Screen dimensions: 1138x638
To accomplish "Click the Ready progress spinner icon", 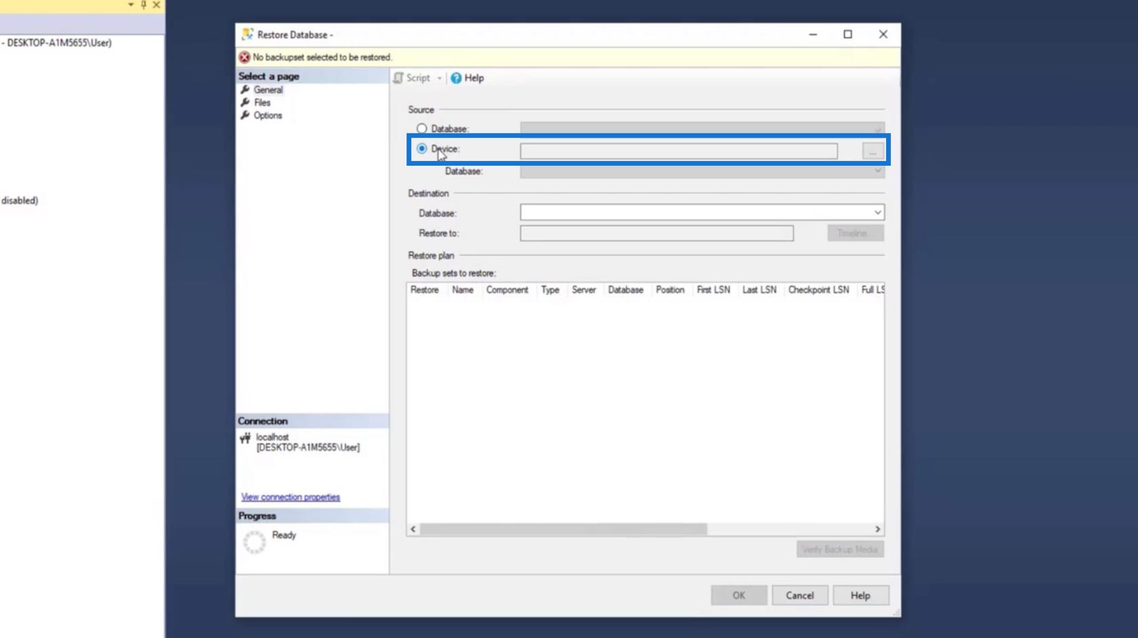I will (254, 542).
